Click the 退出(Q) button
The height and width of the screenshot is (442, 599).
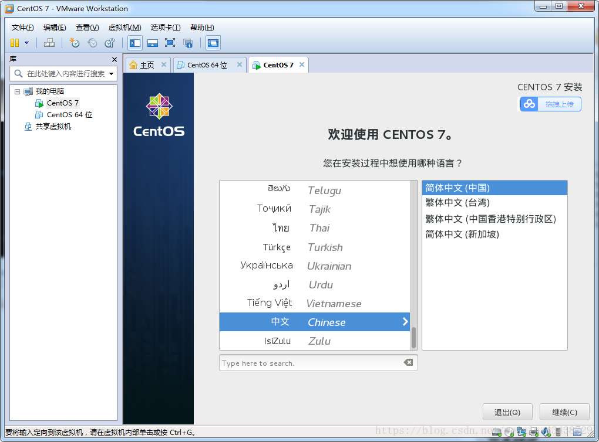507,412
